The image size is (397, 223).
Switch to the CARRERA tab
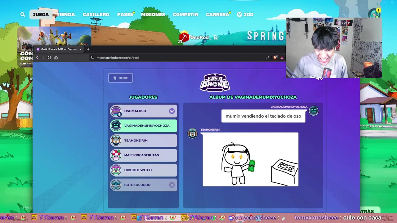217,15
